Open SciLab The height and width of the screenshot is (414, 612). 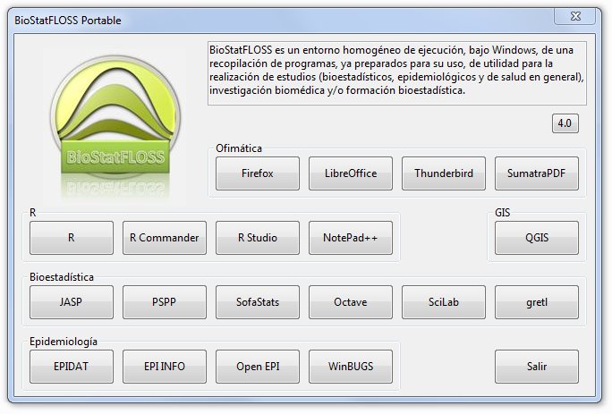tap(444, 302)
